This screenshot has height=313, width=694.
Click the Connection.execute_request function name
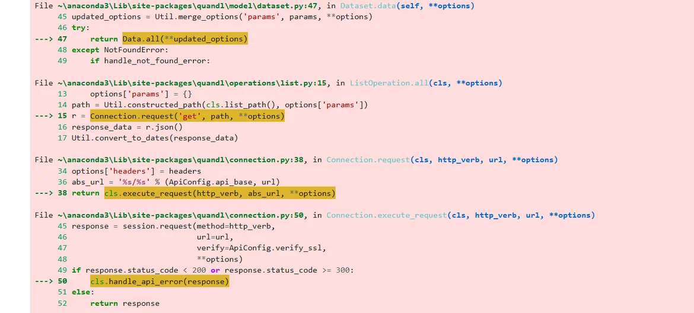click(386, 215)
